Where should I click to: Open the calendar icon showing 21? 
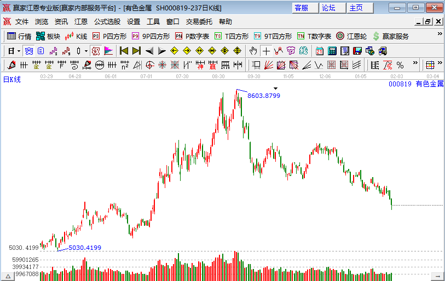click(x=320, y=51)
